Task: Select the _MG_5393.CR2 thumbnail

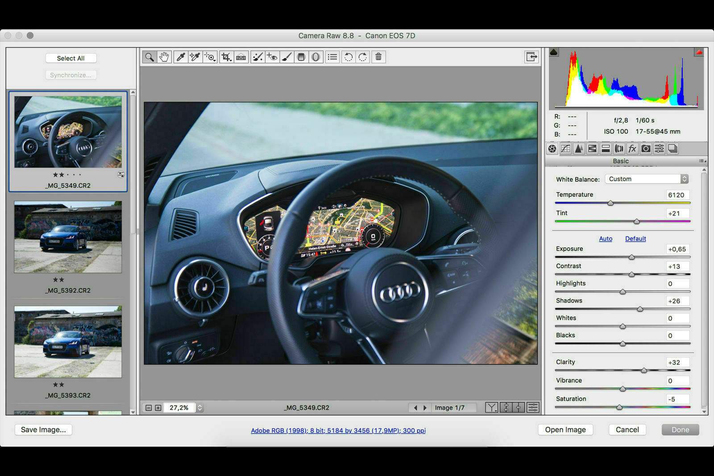Action: point(68,342)
